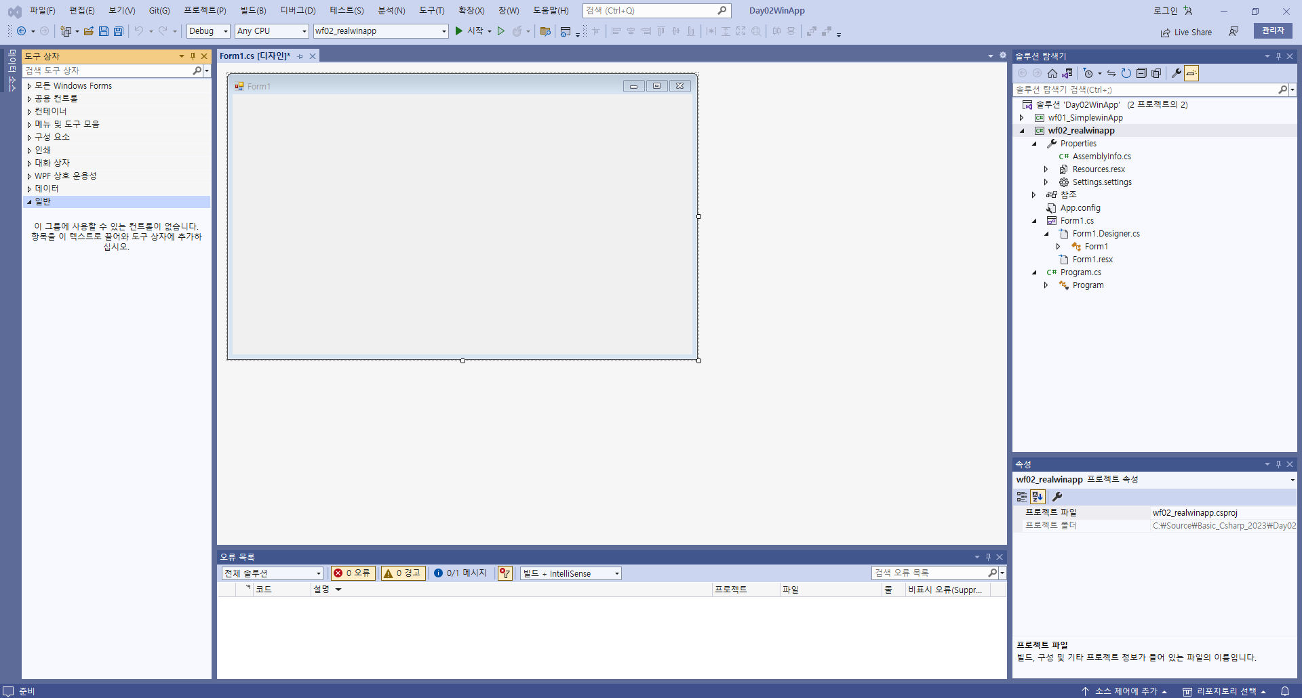
Task: Open Solution Explorer properties wrench icon
Action: click(x=1175, y=73)
